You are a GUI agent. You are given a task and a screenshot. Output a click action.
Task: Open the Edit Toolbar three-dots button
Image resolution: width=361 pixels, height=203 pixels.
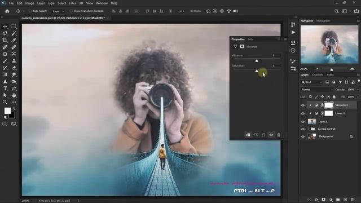click(14, 102)
